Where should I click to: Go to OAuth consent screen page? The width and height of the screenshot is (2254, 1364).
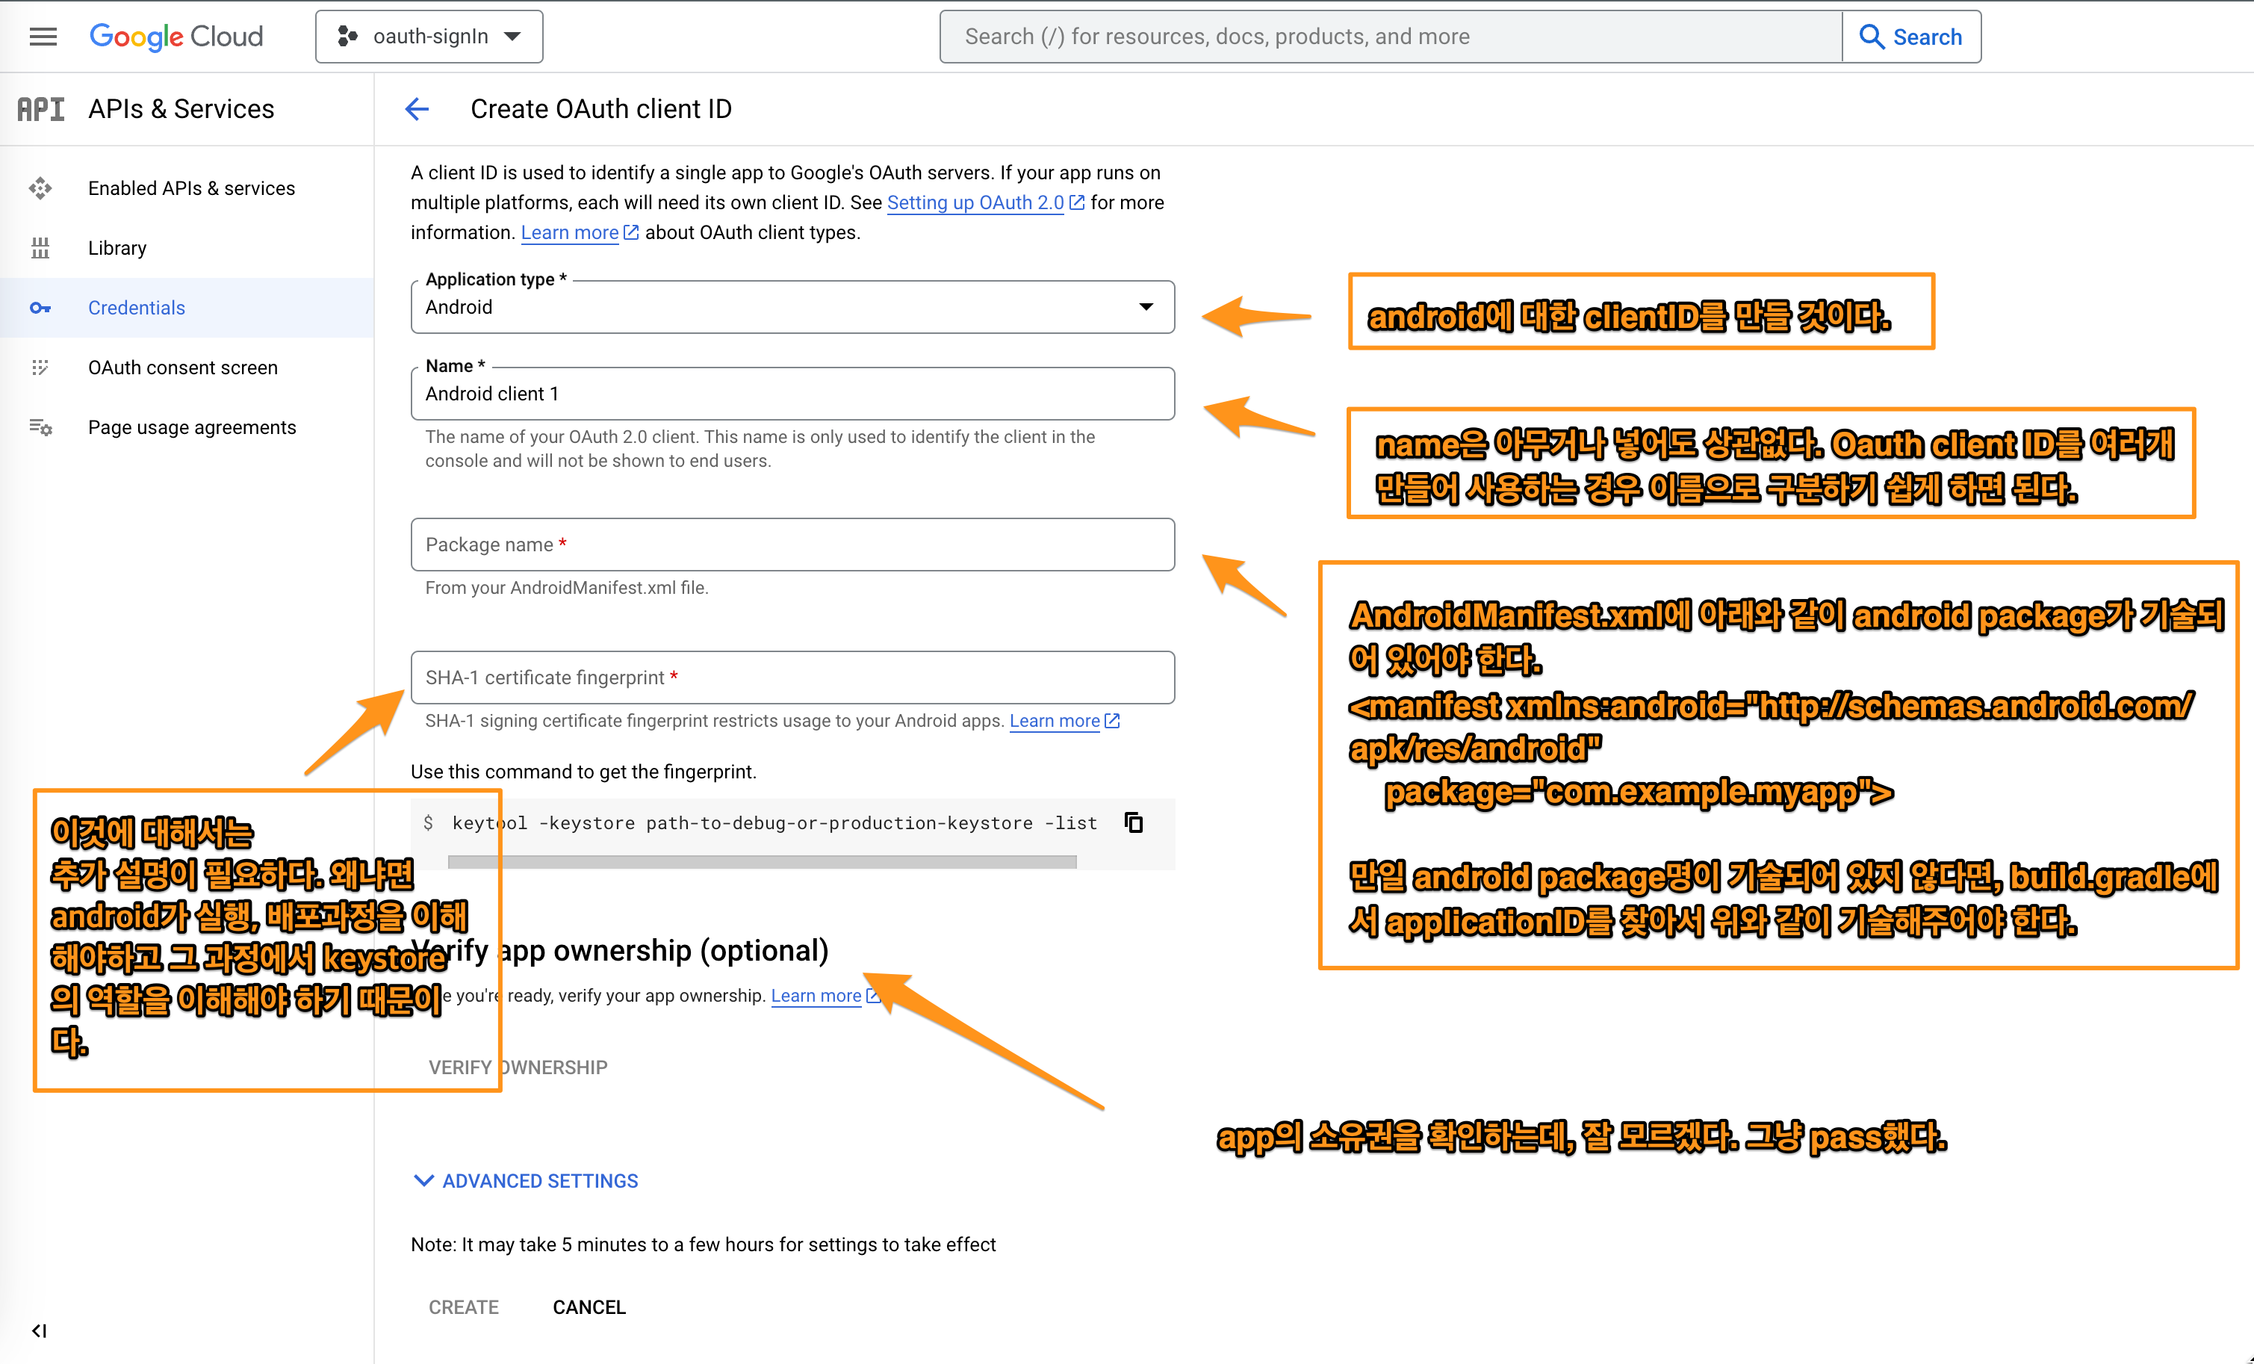tap(182, 368)
